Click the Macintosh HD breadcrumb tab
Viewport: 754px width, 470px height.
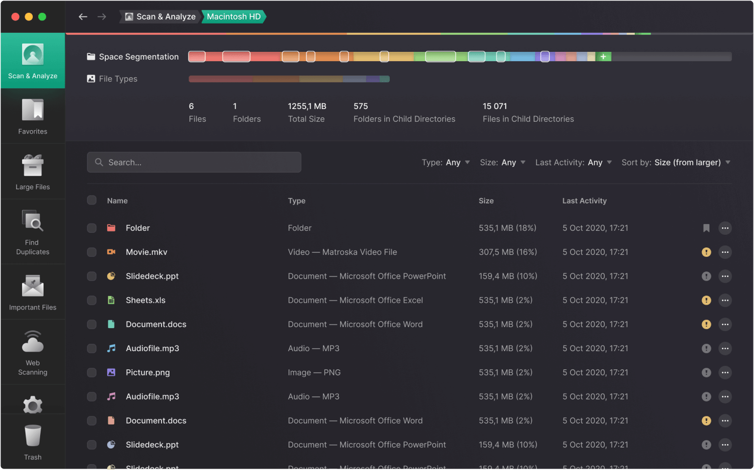[234, 17]
